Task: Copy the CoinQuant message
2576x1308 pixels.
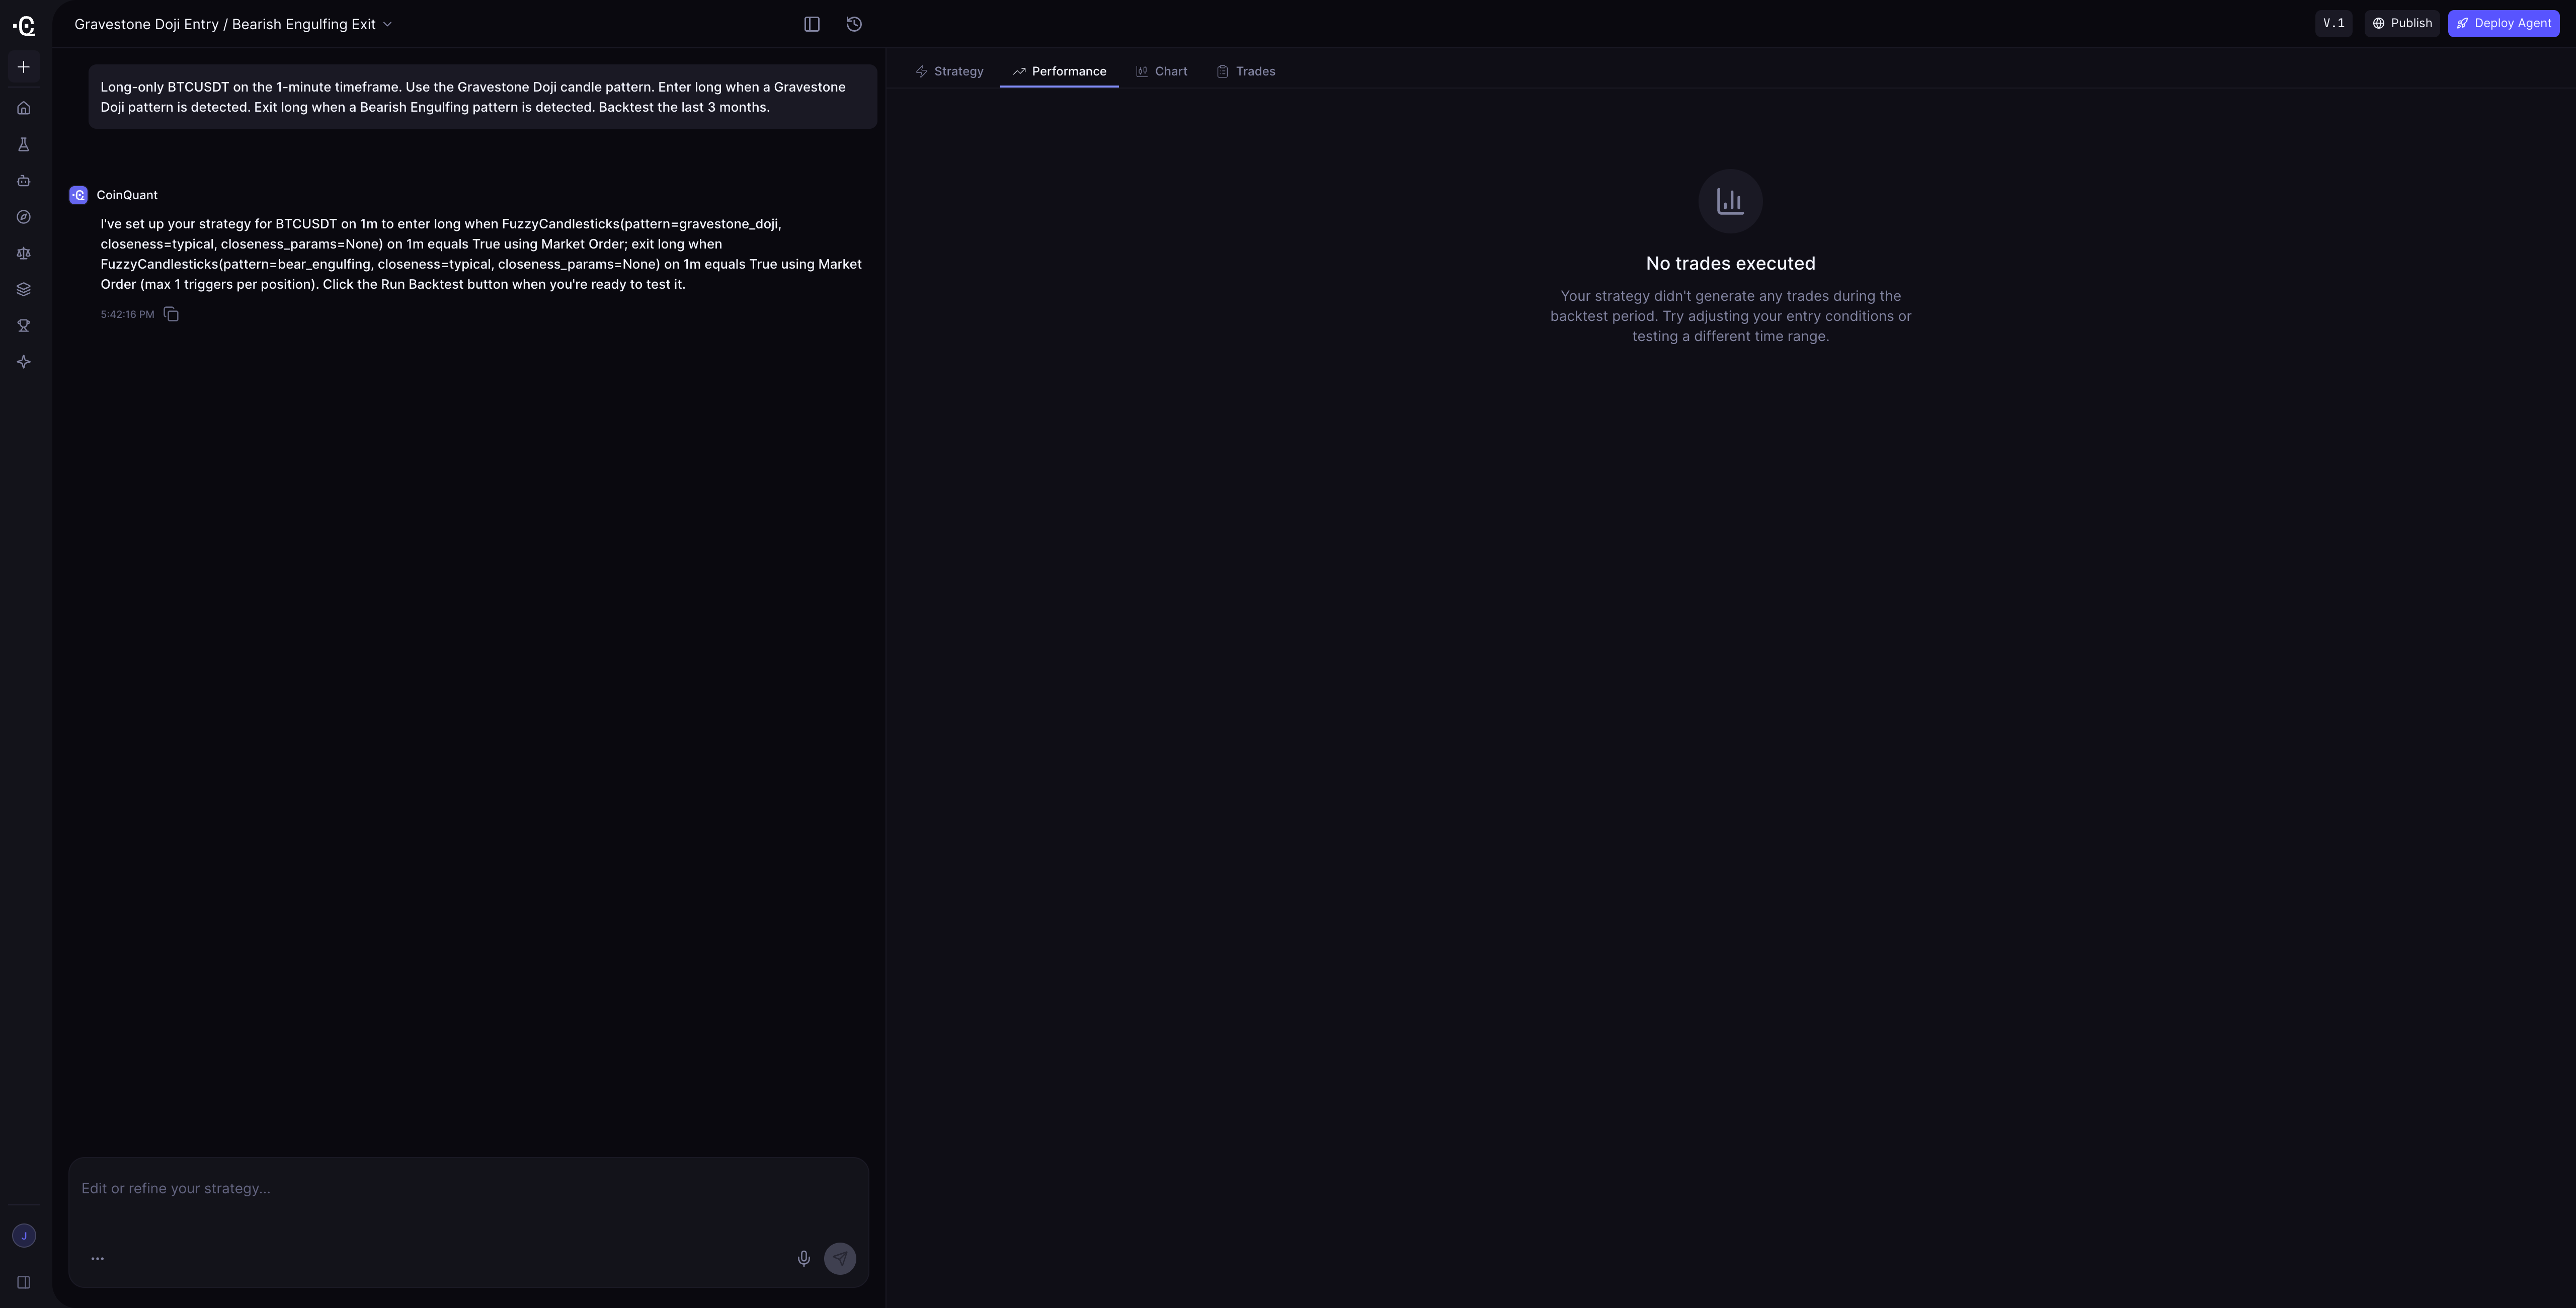Action: tap(171, 314)
